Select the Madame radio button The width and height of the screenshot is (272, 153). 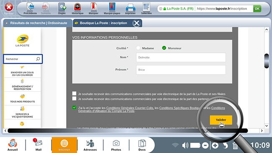click(138, 48)
